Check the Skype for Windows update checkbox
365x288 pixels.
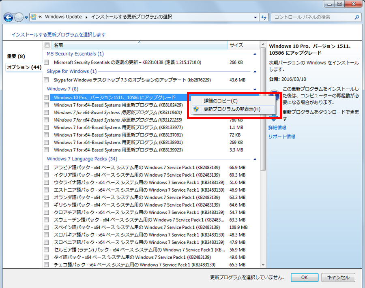pyautogui.click(x=46, y=80)
